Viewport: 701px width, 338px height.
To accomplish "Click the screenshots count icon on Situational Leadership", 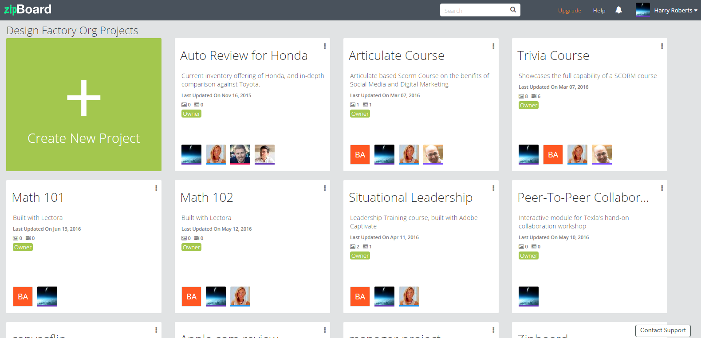I will point(353,247).
